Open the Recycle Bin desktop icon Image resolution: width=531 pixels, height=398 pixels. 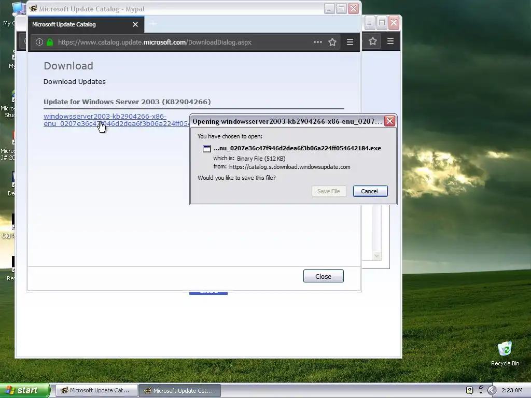click(505, 353)
